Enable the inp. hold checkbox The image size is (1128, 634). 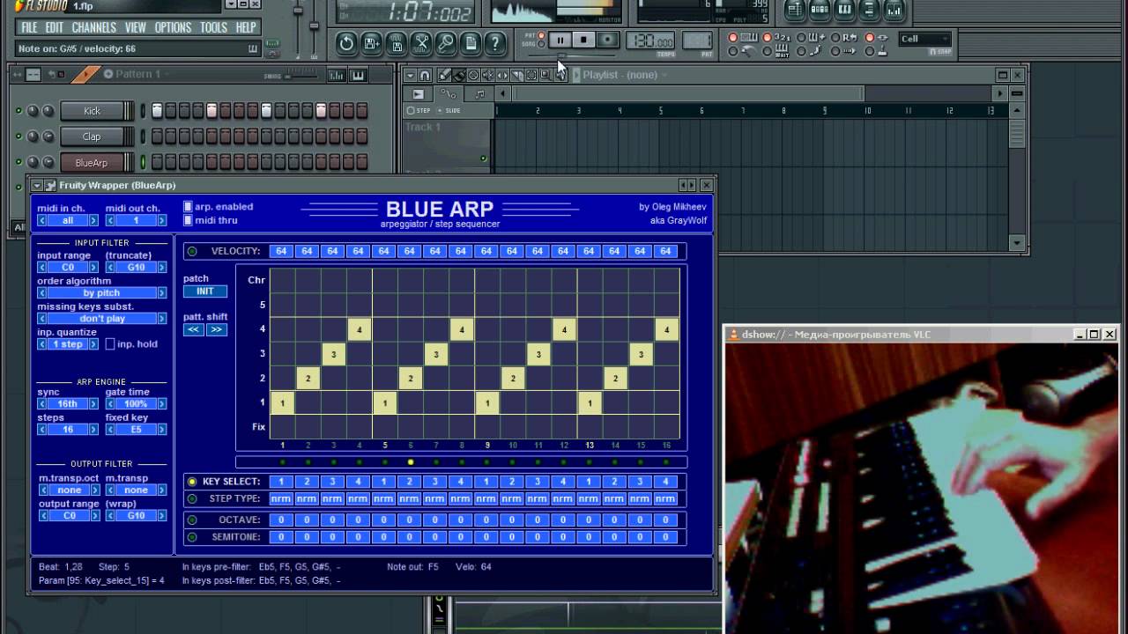(x=110, y=344)
